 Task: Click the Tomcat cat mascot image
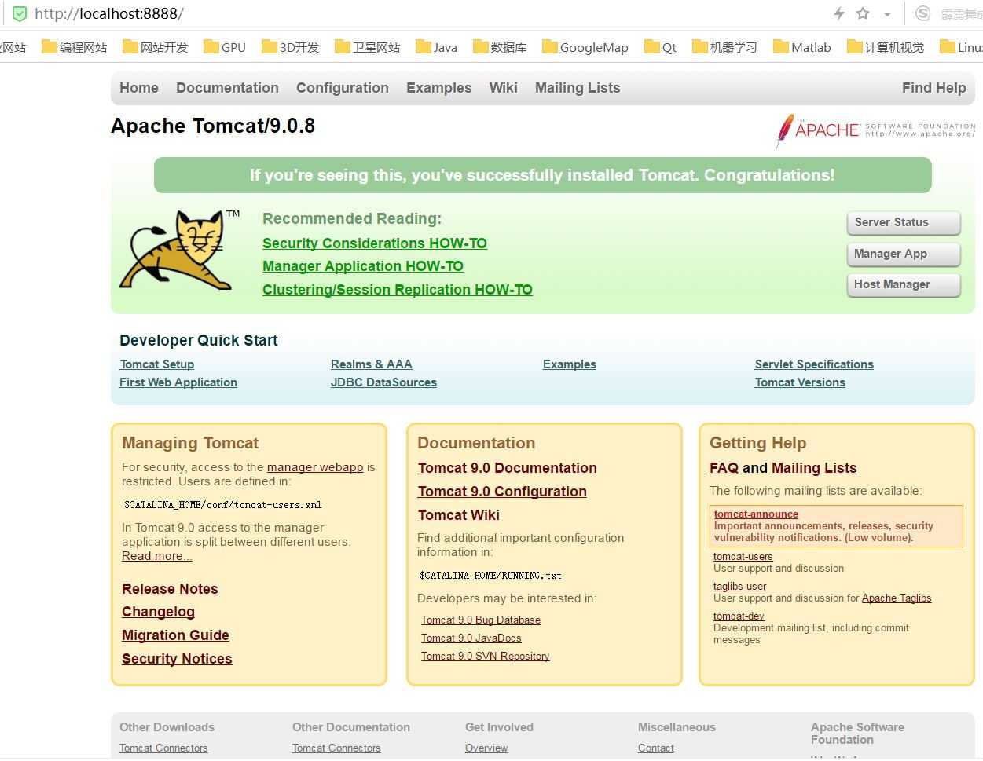[x=180, y=250]
